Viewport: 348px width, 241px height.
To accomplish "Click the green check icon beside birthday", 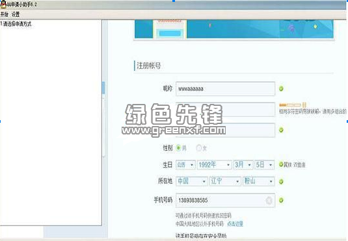I will coord(281,164).
